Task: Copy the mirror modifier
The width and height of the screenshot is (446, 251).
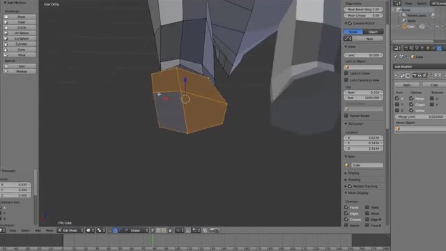Action: pos(434,85)
